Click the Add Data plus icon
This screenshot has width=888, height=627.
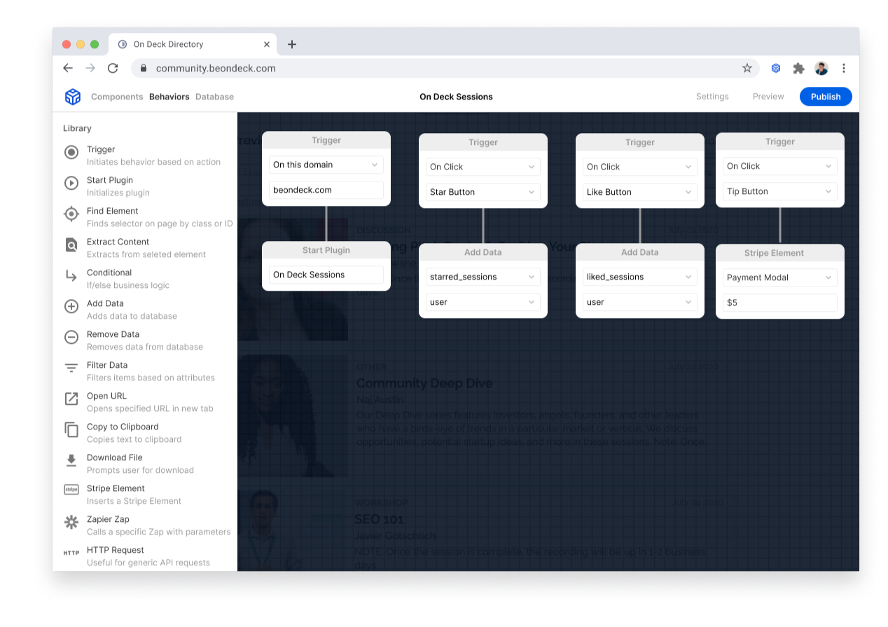pos(71,306)
